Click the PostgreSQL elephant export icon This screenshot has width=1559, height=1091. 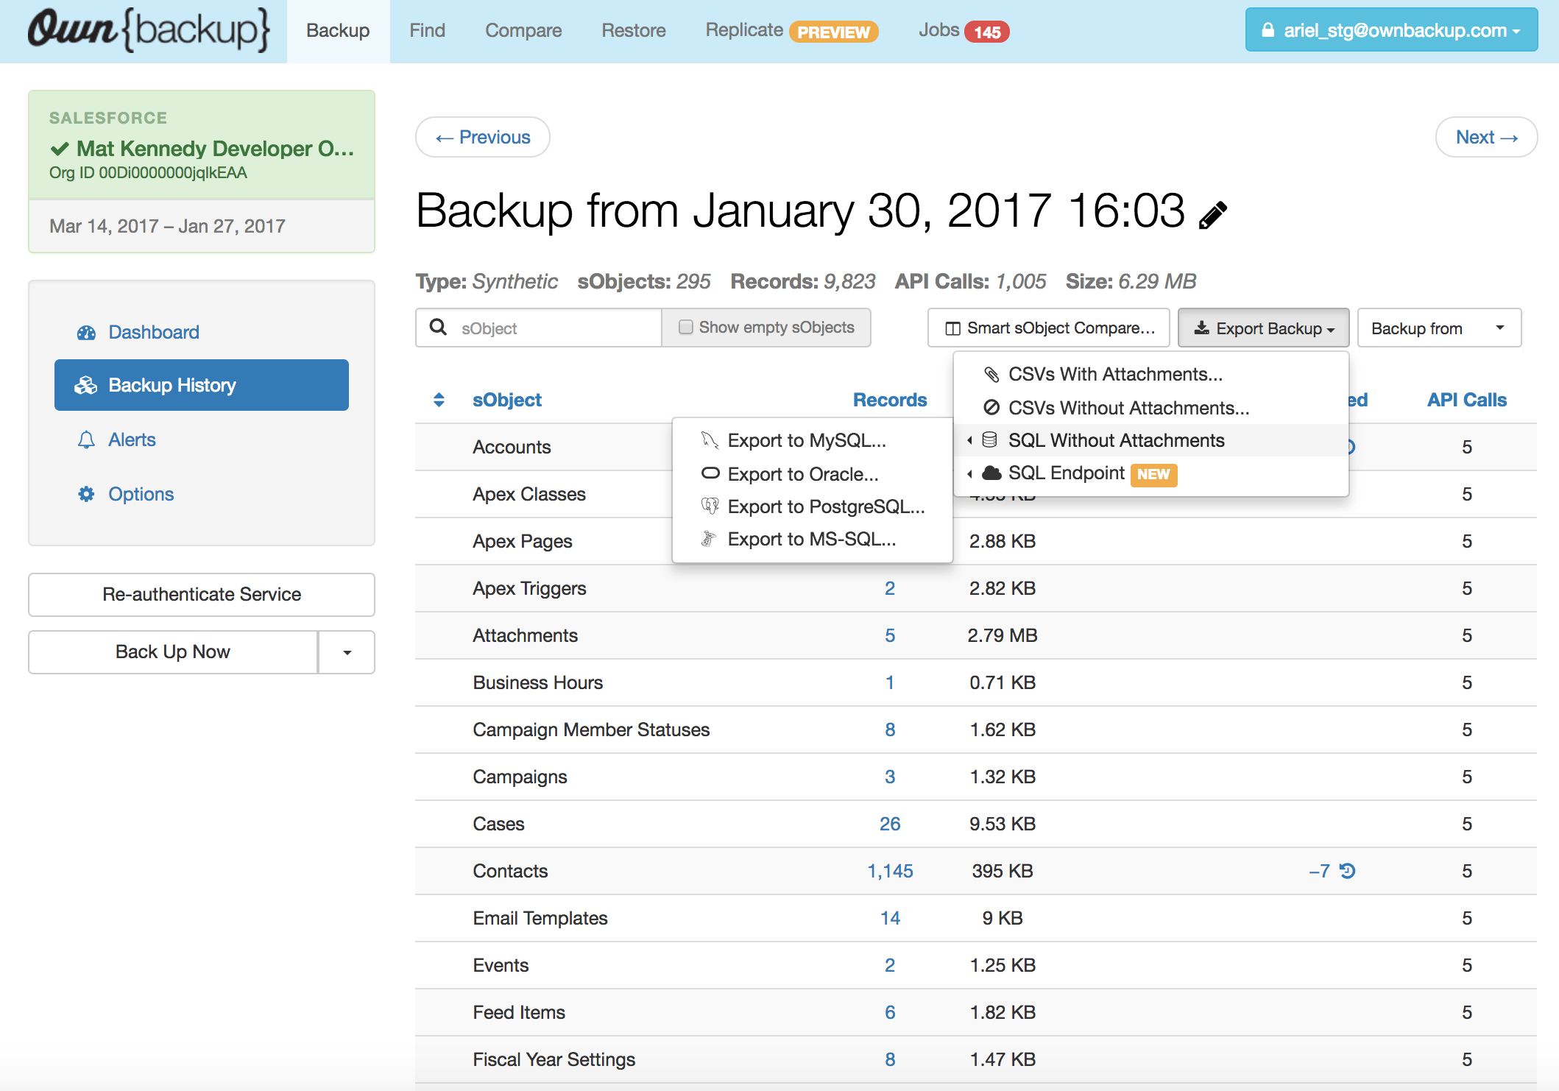710,506
